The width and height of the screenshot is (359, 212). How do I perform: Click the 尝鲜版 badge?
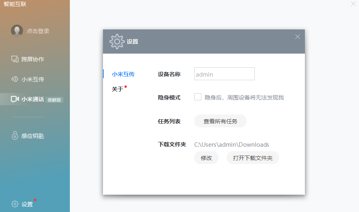[55, 100]
